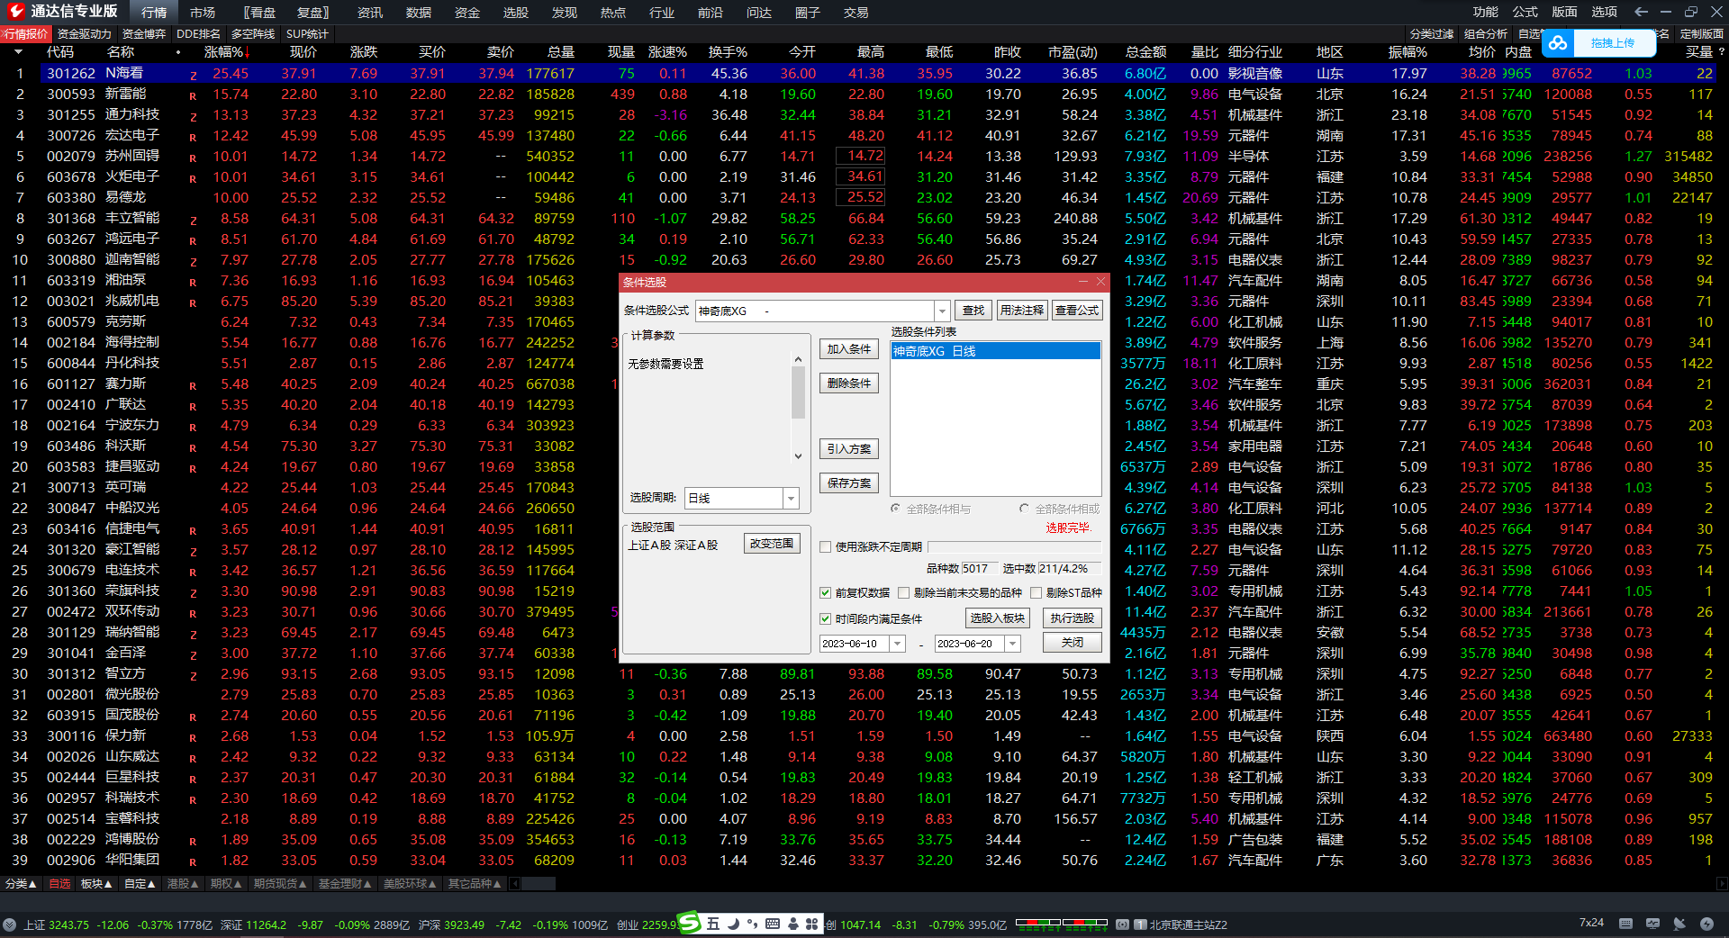Click the camera icon left of 北京联通主站Z2
1729x938 pixels.
coord(1122,924)
